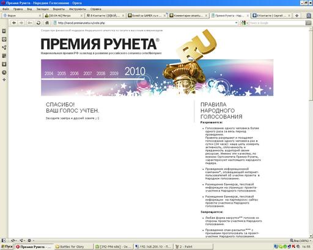
Task: Add a panel with sidebar plus icon
Action: tap(4, 80)
